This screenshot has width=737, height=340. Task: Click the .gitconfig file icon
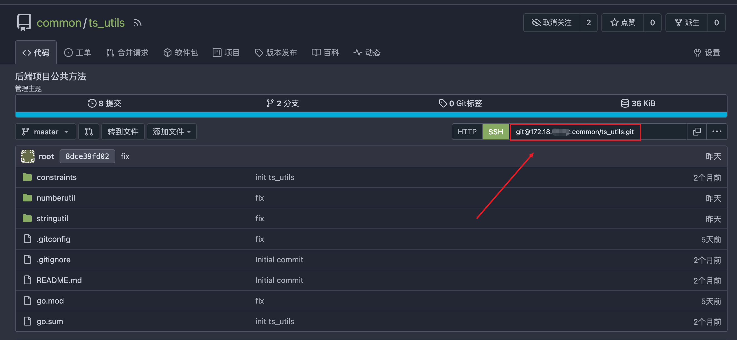[x=28, y=239]
